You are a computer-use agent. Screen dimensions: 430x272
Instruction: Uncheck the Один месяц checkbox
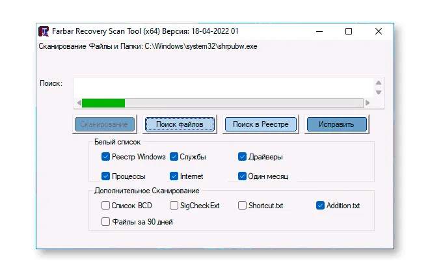242,176
